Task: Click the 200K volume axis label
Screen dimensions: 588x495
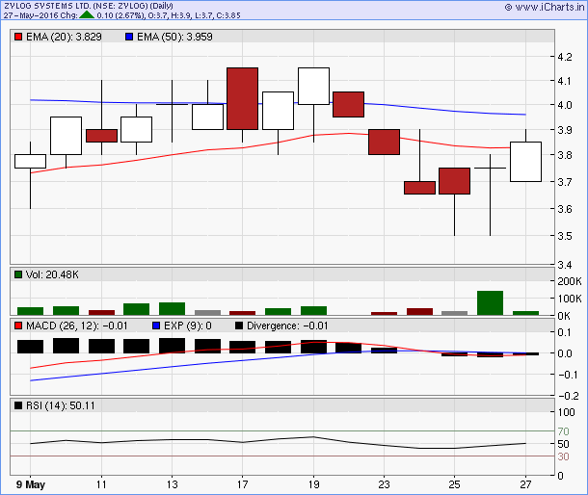Action: tap(570, 281)
